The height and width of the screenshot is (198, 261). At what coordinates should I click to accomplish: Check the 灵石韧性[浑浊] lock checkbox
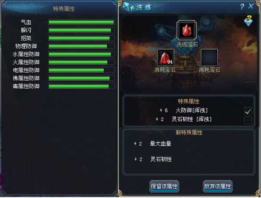pyautogui.click(x=248, y=120)
